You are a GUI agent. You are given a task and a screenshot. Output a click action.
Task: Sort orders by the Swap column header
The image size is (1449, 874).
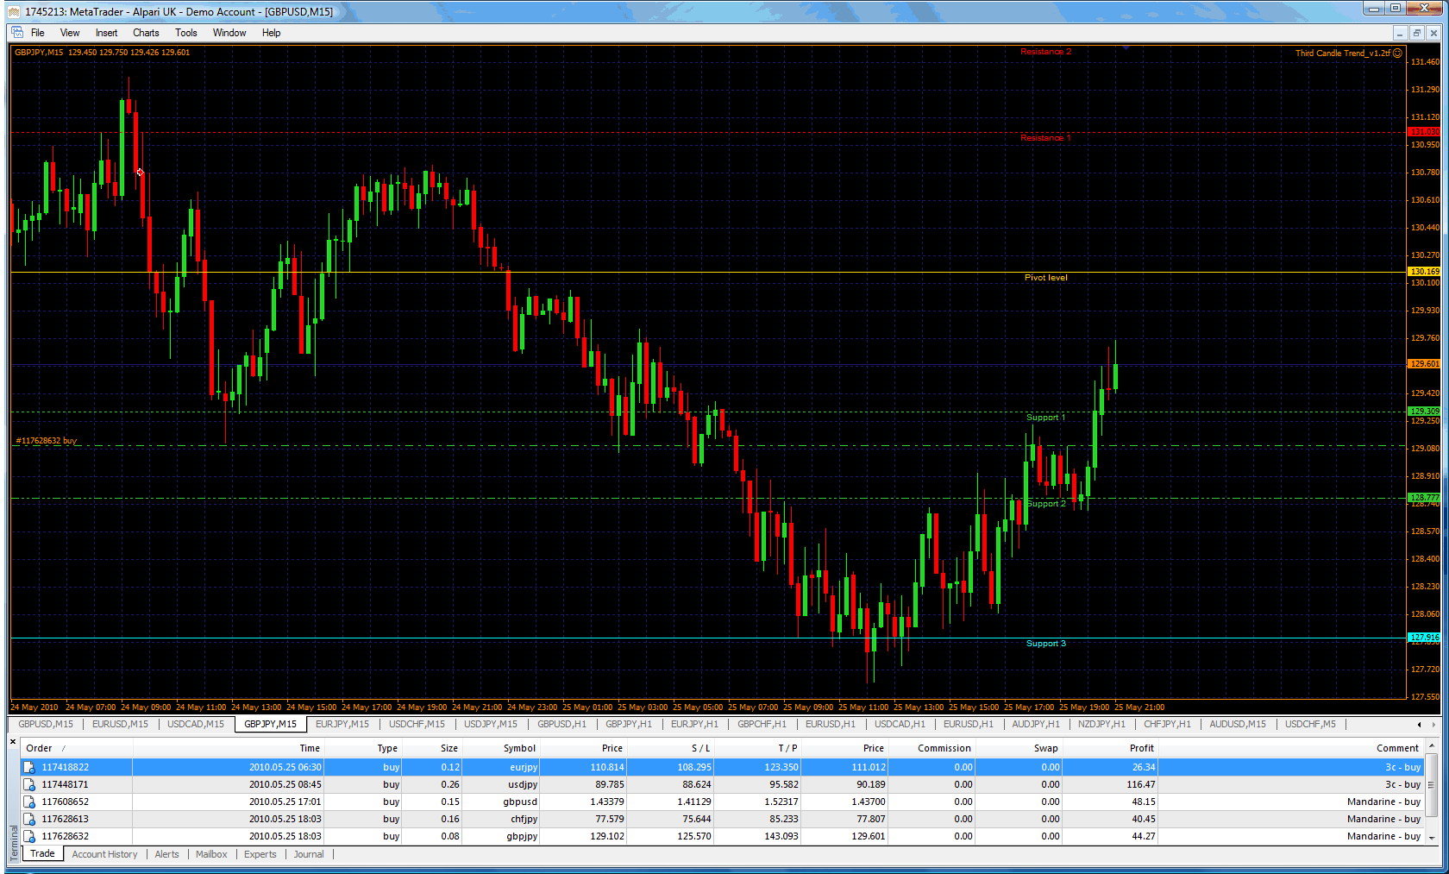point(1018,748)
